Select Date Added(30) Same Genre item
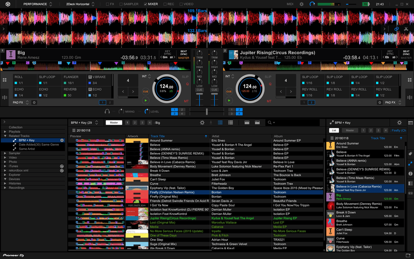Screen dimensions: 414x259 coord(39,144)
